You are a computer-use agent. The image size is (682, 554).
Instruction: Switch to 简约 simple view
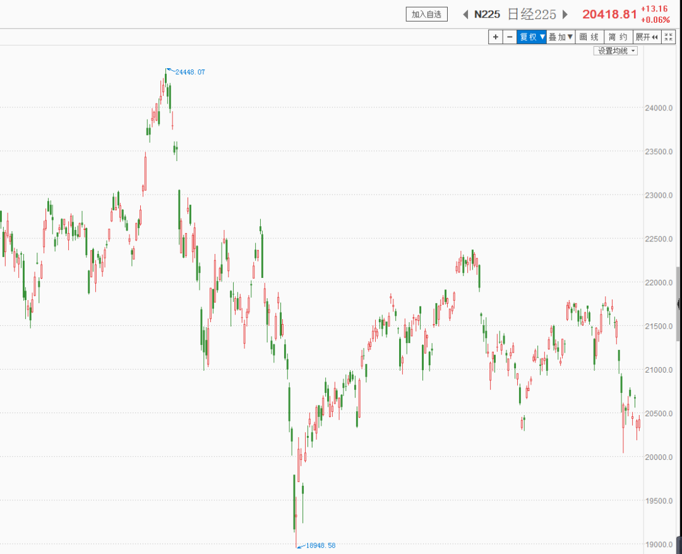point(618,37)
